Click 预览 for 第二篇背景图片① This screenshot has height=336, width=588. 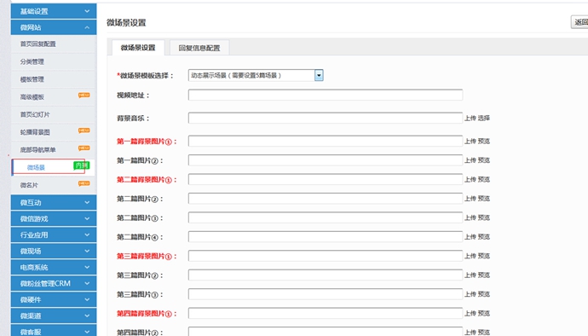point(484,179)
